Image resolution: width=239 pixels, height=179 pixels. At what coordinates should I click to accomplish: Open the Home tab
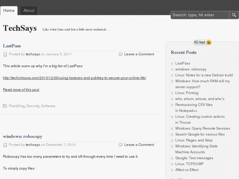coord(9,11)
